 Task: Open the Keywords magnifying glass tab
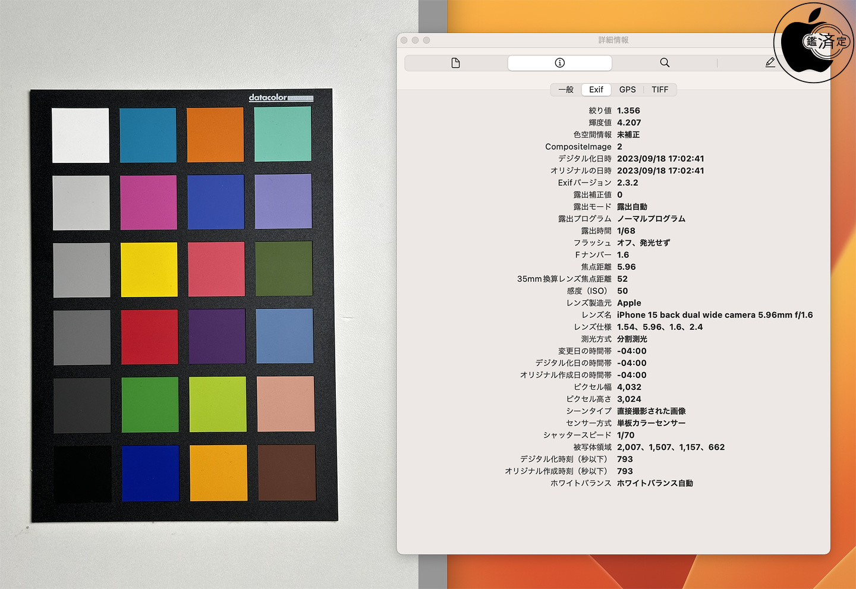[665, 63]
